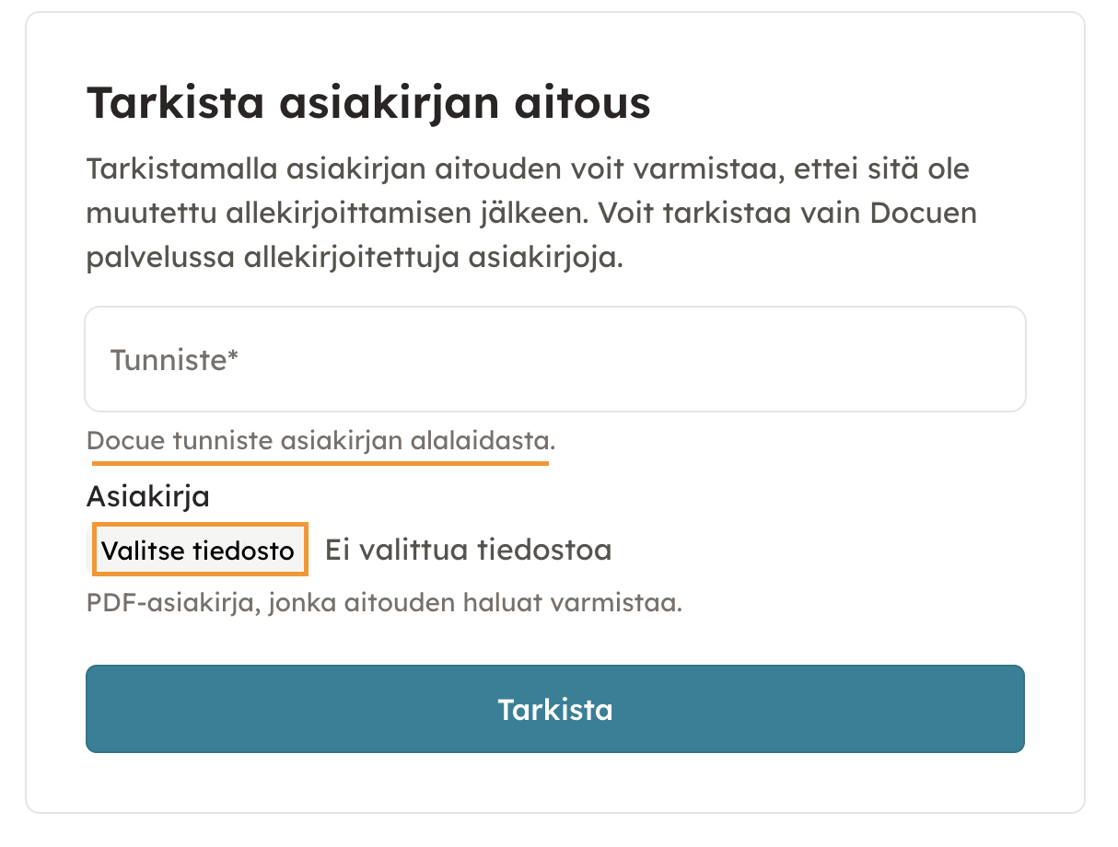
Task: Click the PDF-asiakirja helper text below file chooser
Action: (x=384, y=604)
